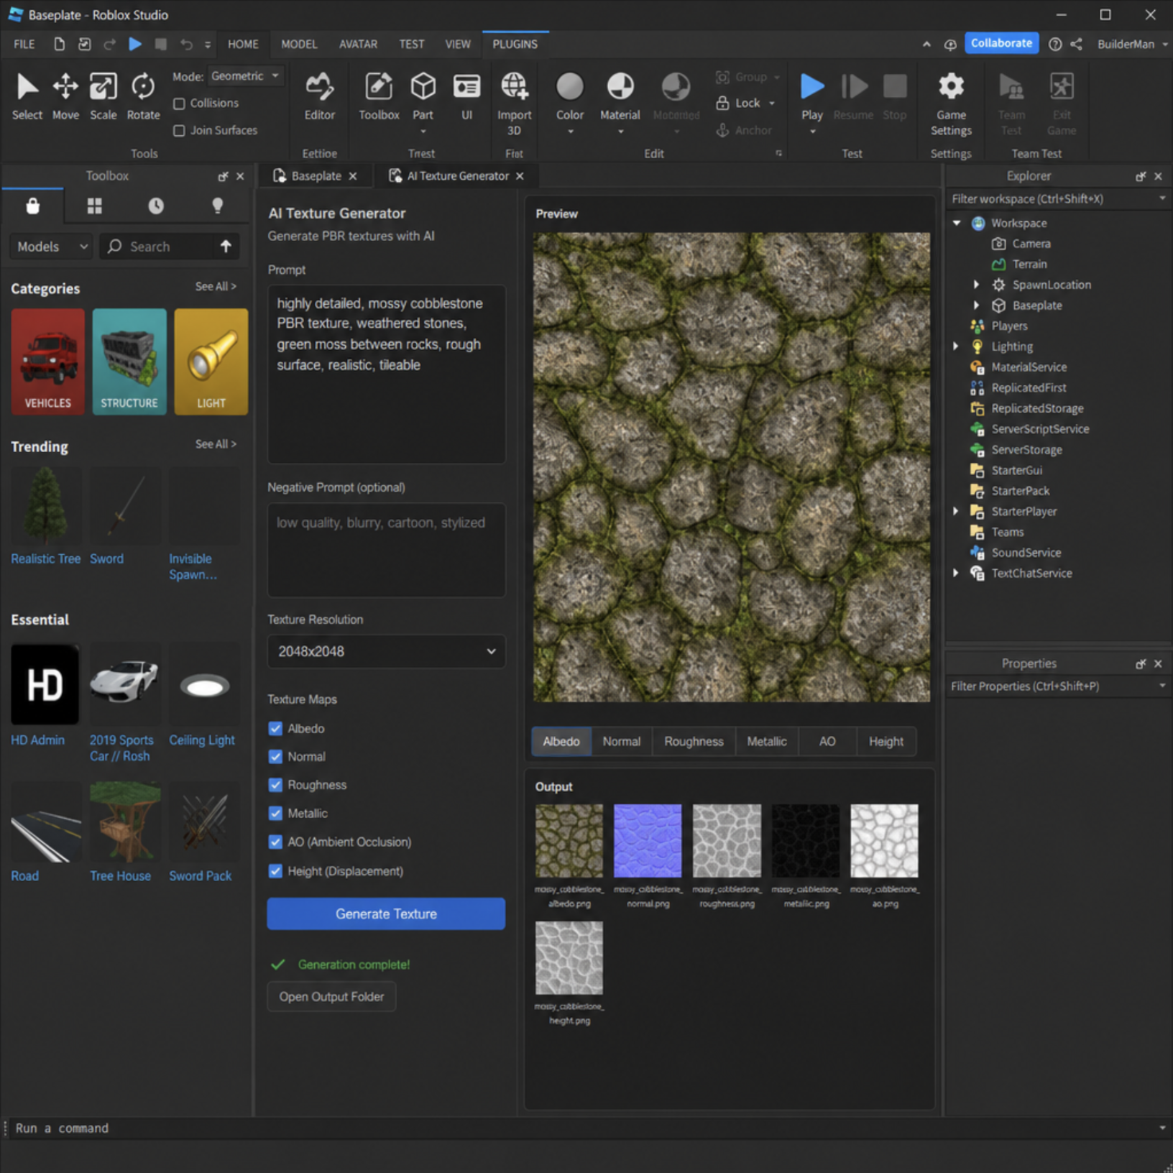Click the share icon near BuilderMan
Viewport: 1173px width, 1173px height.
coord(1076,44)
